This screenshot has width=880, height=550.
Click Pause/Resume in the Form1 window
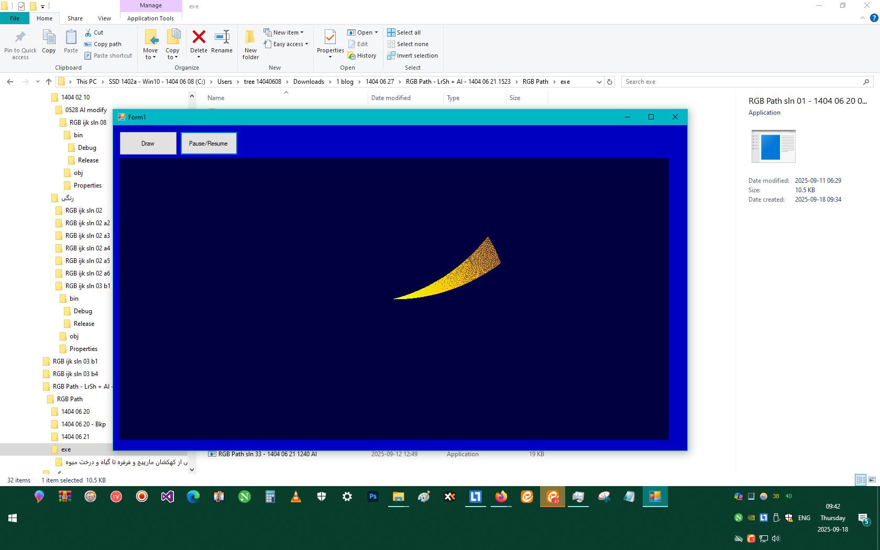coord(208,143)
